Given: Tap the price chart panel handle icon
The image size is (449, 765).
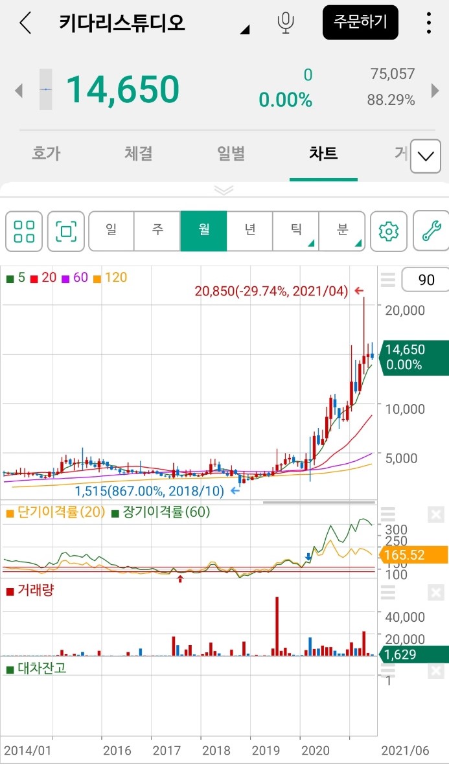Looking at the screenshot, I should click(388, 280).
